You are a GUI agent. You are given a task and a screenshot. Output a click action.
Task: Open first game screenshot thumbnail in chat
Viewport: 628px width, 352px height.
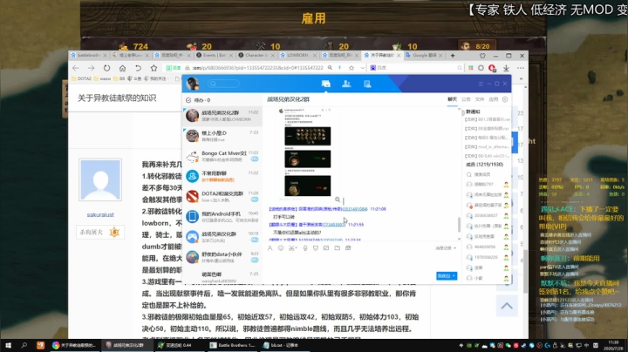(308, 136)
